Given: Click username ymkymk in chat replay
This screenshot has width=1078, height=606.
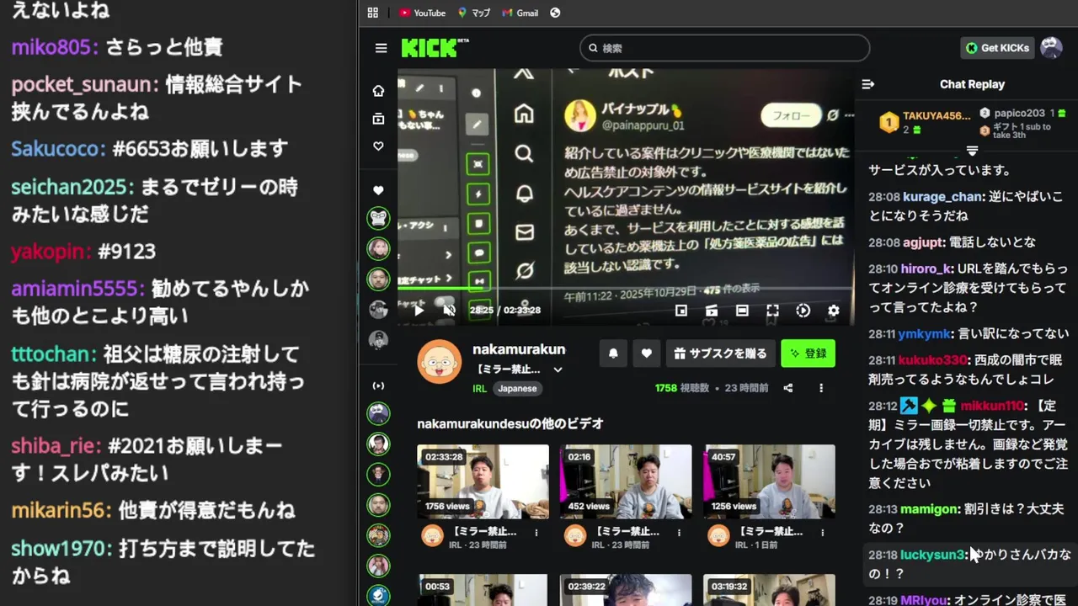Looking at the screenshot, I should pyautogui.click(x=924, y=333).
